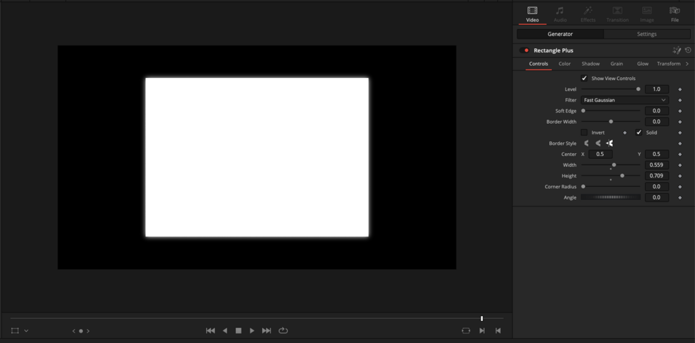This screenshot has width=695, height=343.
Task: Switch to the Color sub-tab
Action: click(x=565, y=63)
